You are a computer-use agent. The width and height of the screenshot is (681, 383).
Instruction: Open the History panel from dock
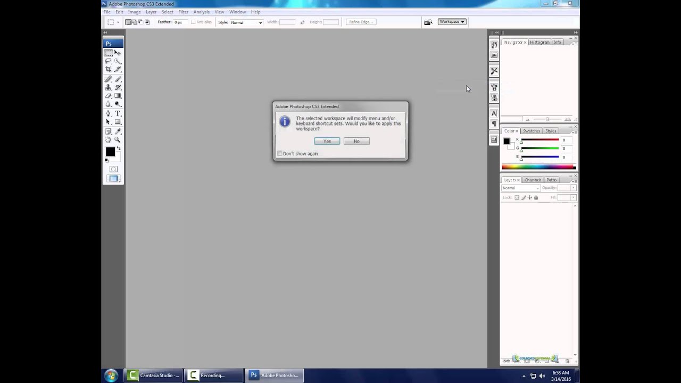[x=494, y=45]
